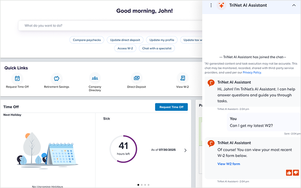Click the 'What do you want to do?' search field
Image resolution: width=301 pixels, height=188 pixels.
tap(110, 26)
